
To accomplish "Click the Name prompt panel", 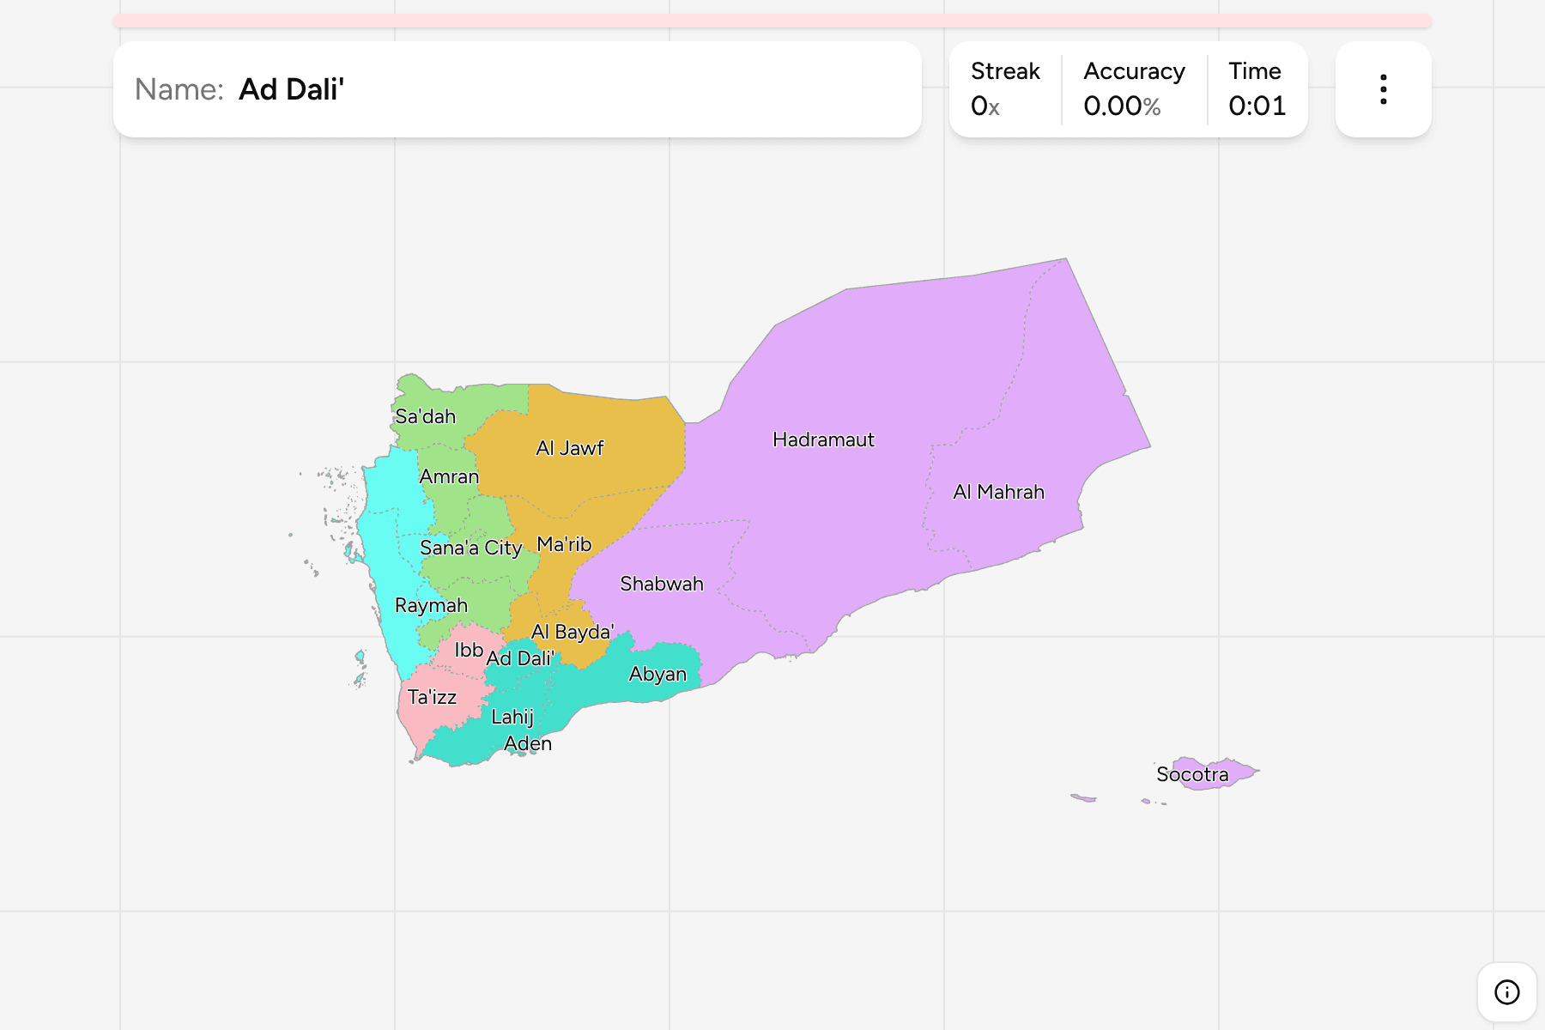I will [x=518, y=89].
